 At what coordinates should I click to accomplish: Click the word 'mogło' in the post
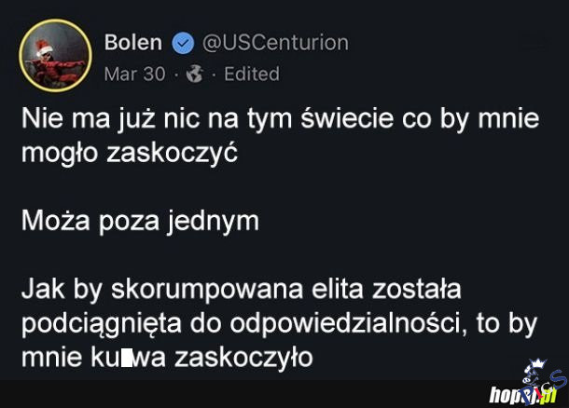coord(55,154)
